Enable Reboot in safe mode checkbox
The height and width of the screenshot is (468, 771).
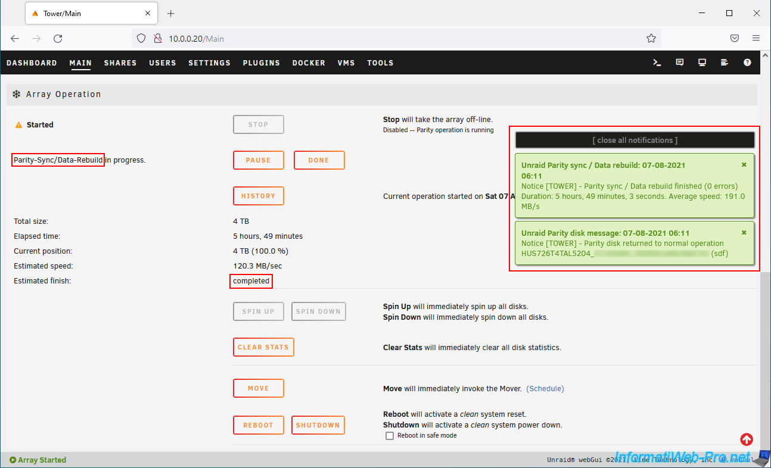click(390, 436)
